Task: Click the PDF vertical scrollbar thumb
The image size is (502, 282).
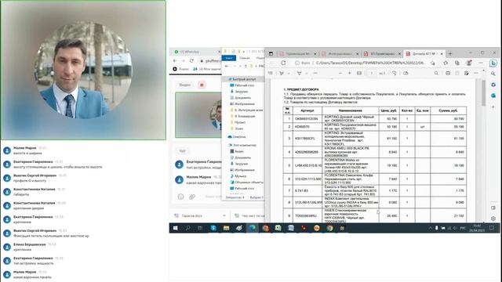Action: 483,93
